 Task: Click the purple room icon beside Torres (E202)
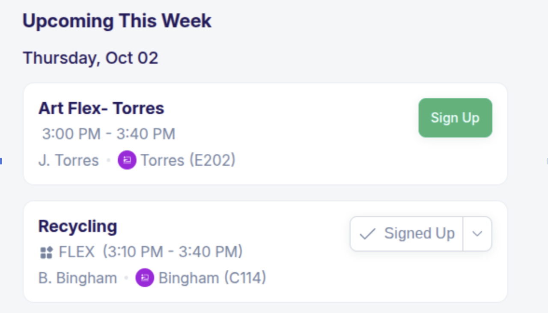tap(127, 160)
